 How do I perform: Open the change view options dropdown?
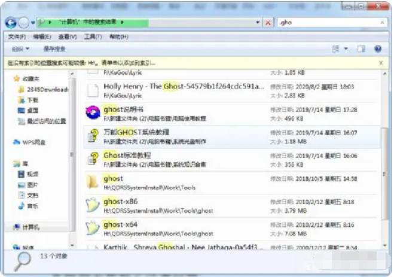pyautogui.click(x=346, y=48)
